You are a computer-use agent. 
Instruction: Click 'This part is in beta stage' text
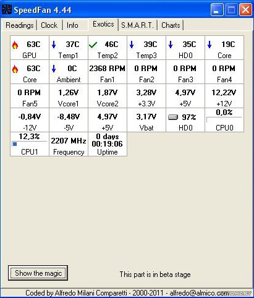155,275
